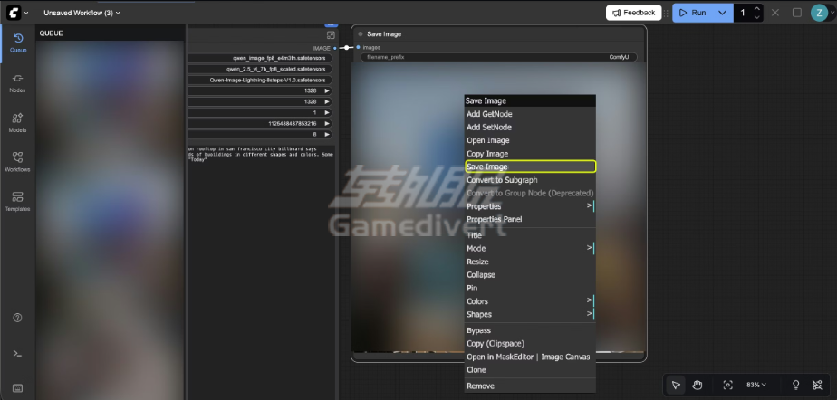The height and width of the screenshot is (400, 837).
Task: Expand the Colors submenu
Action: click(x=530, y=301)
